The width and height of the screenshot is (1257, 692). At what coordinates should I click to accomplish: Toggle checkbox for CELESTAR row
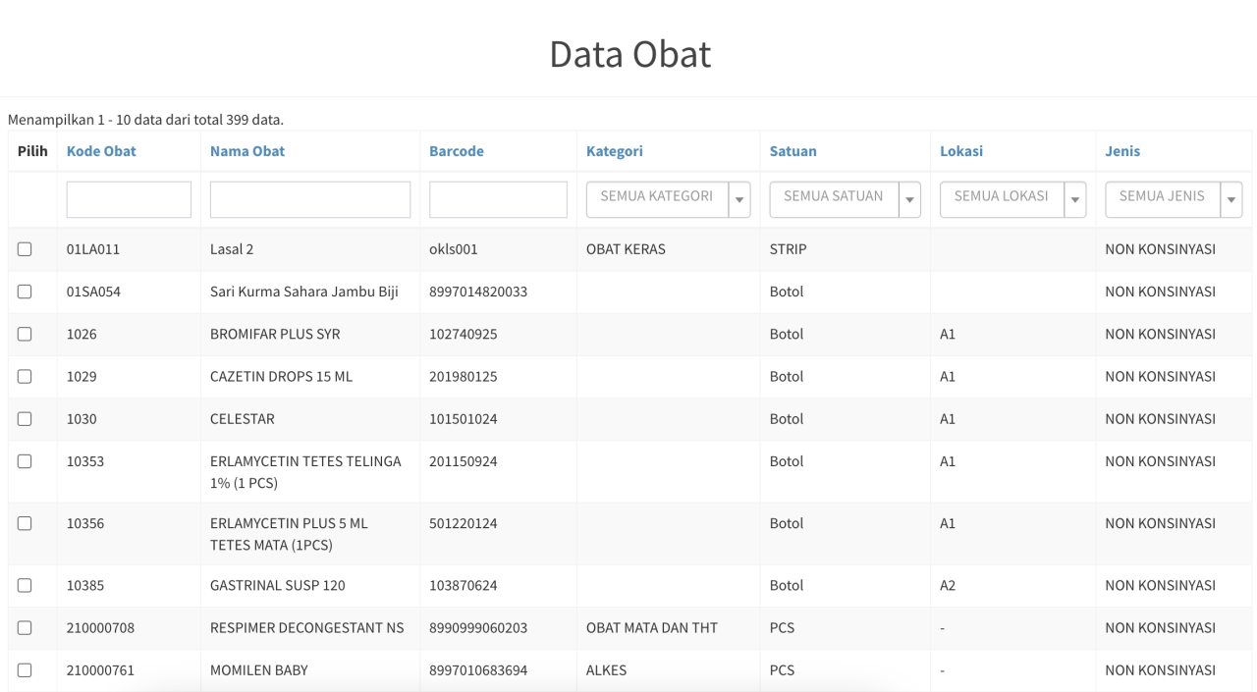[x=25, y=419]
